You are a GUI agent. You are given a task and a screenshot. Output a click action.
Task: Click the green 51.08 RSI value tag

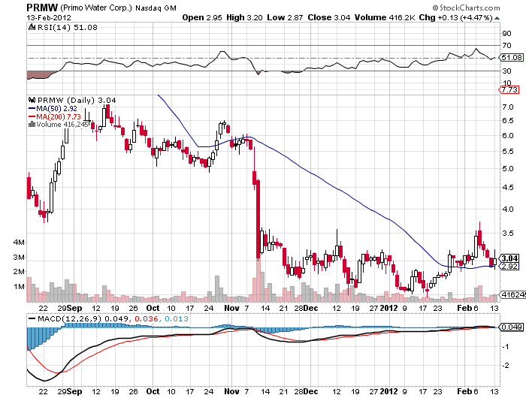[x=512, y=57]
